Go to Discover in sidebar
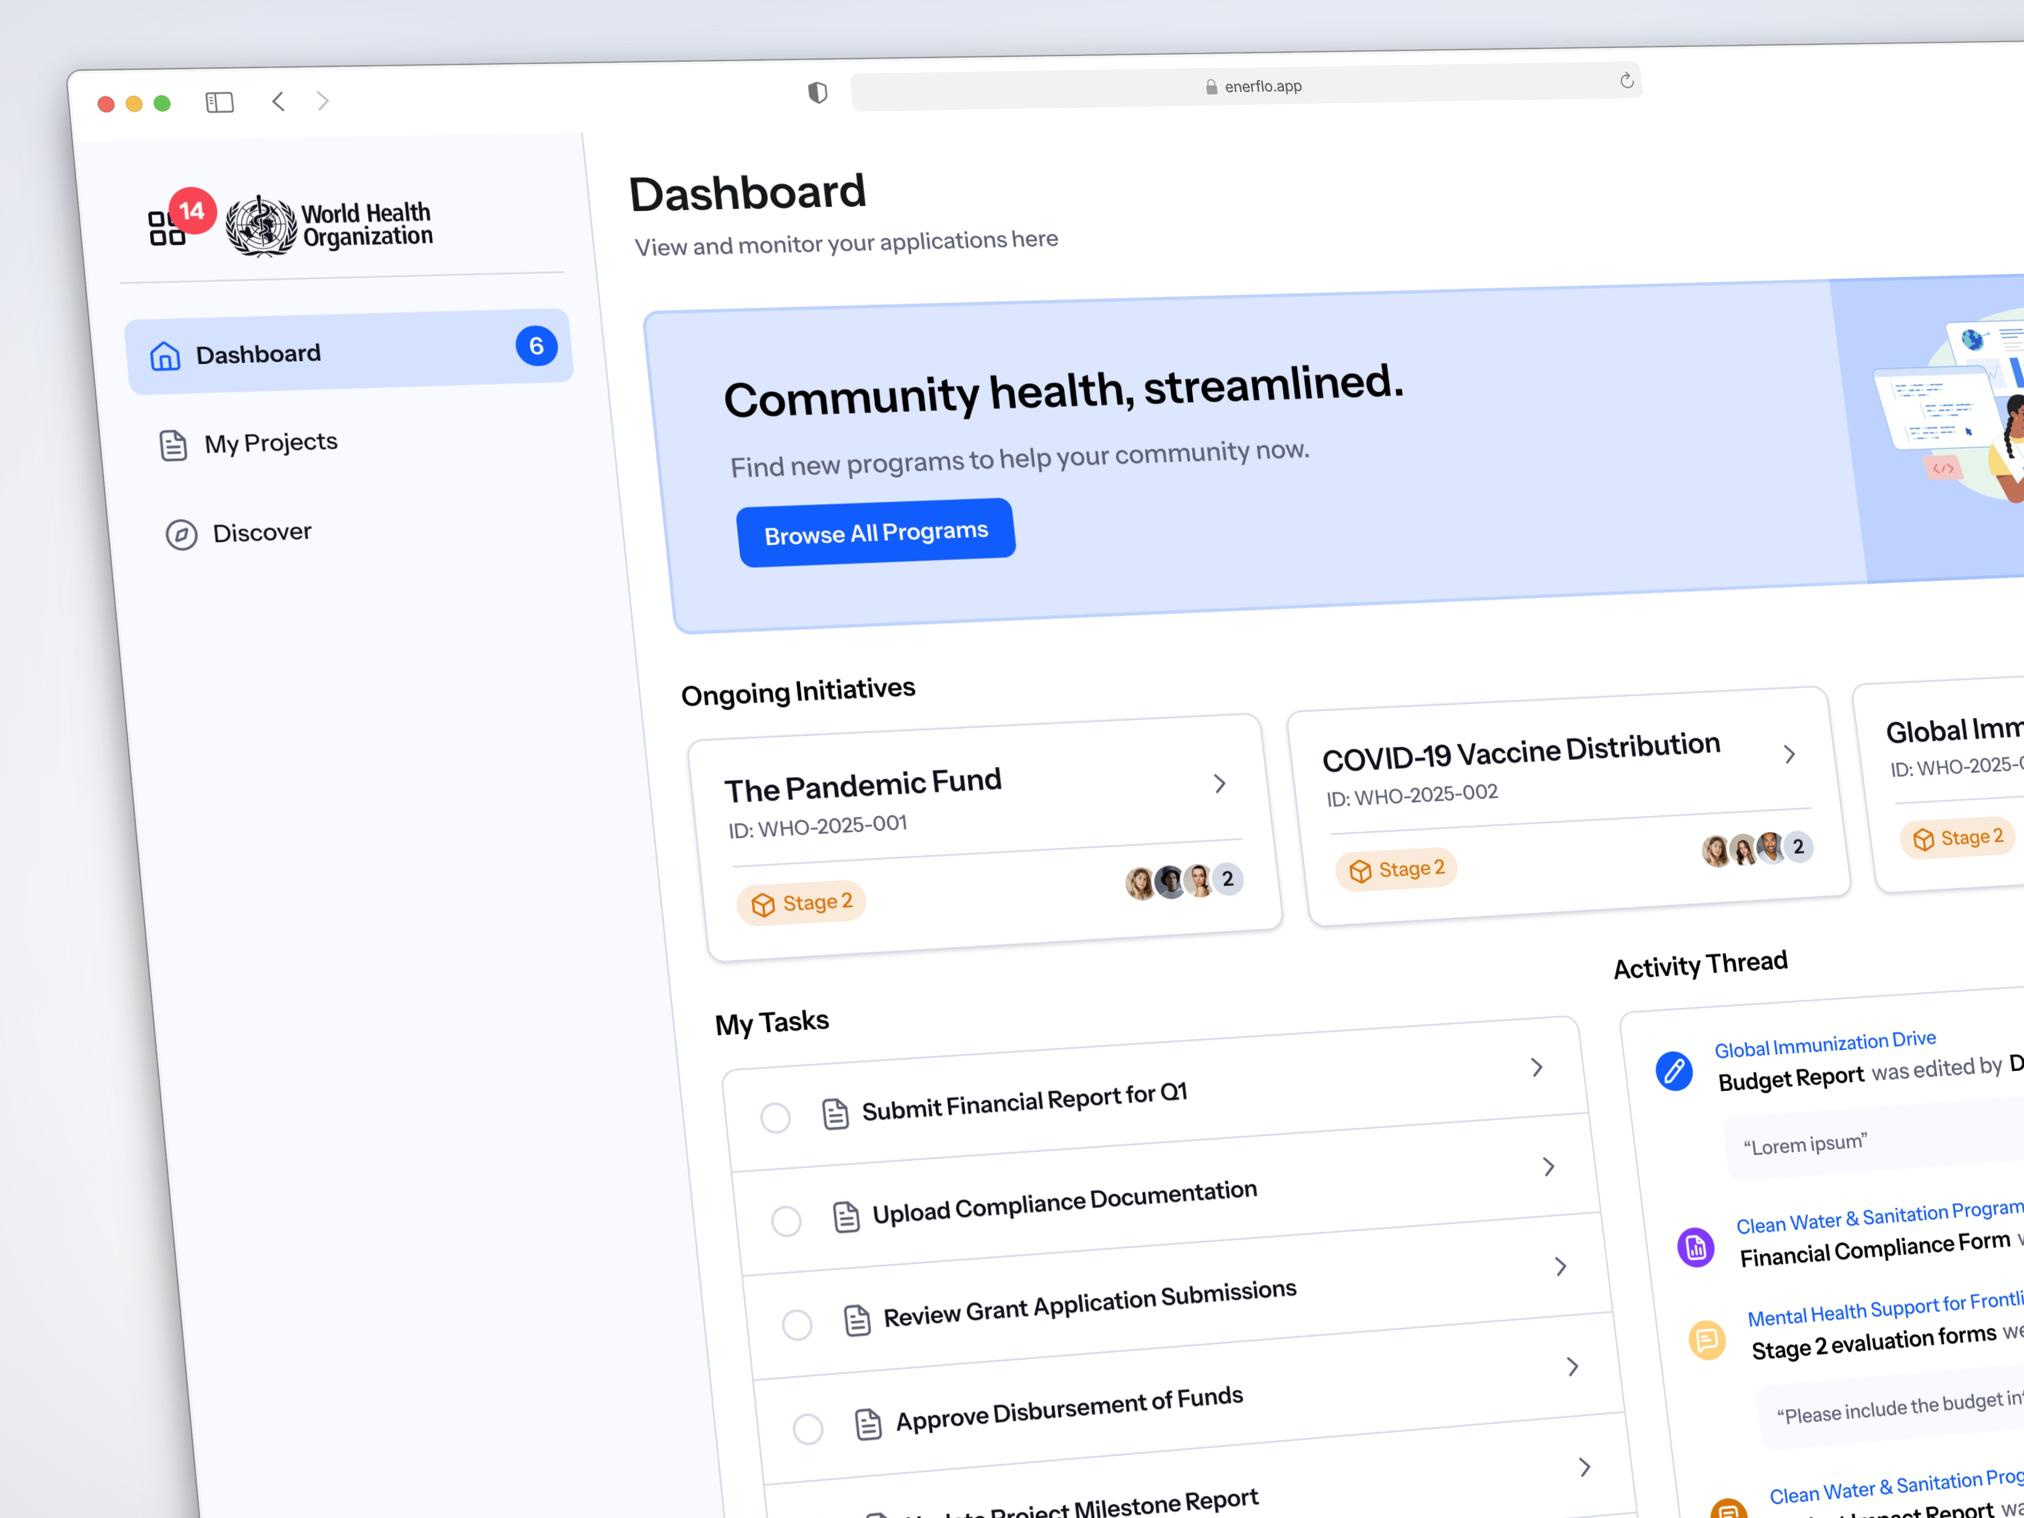The image size is (2024, 1518). click(261, 532)
